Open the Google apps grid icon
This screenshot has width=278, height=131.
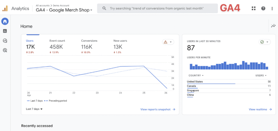(254, 8)
